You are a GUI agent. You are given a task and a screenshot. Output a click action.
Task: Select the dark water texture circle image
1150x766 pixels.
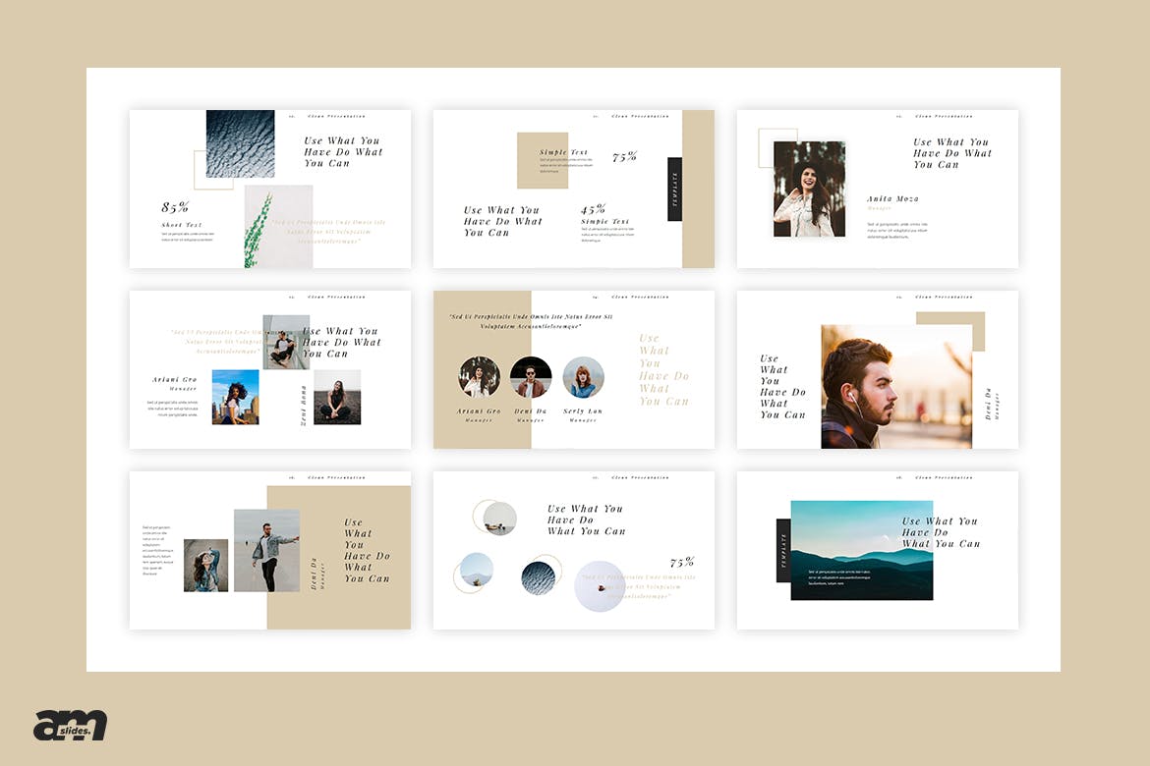point(538,577)
